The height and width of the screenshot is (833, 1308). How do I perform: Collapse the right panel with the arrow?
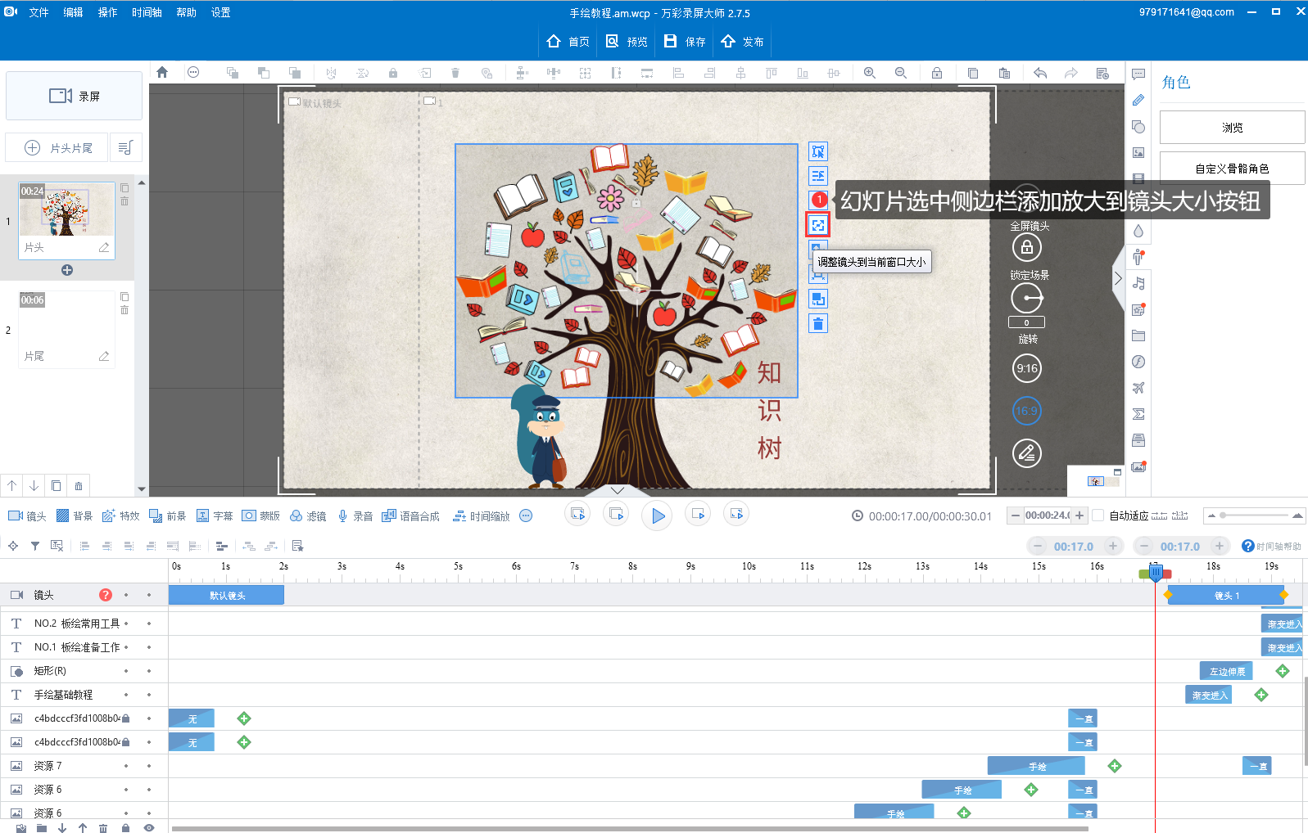coord(1118,278)
